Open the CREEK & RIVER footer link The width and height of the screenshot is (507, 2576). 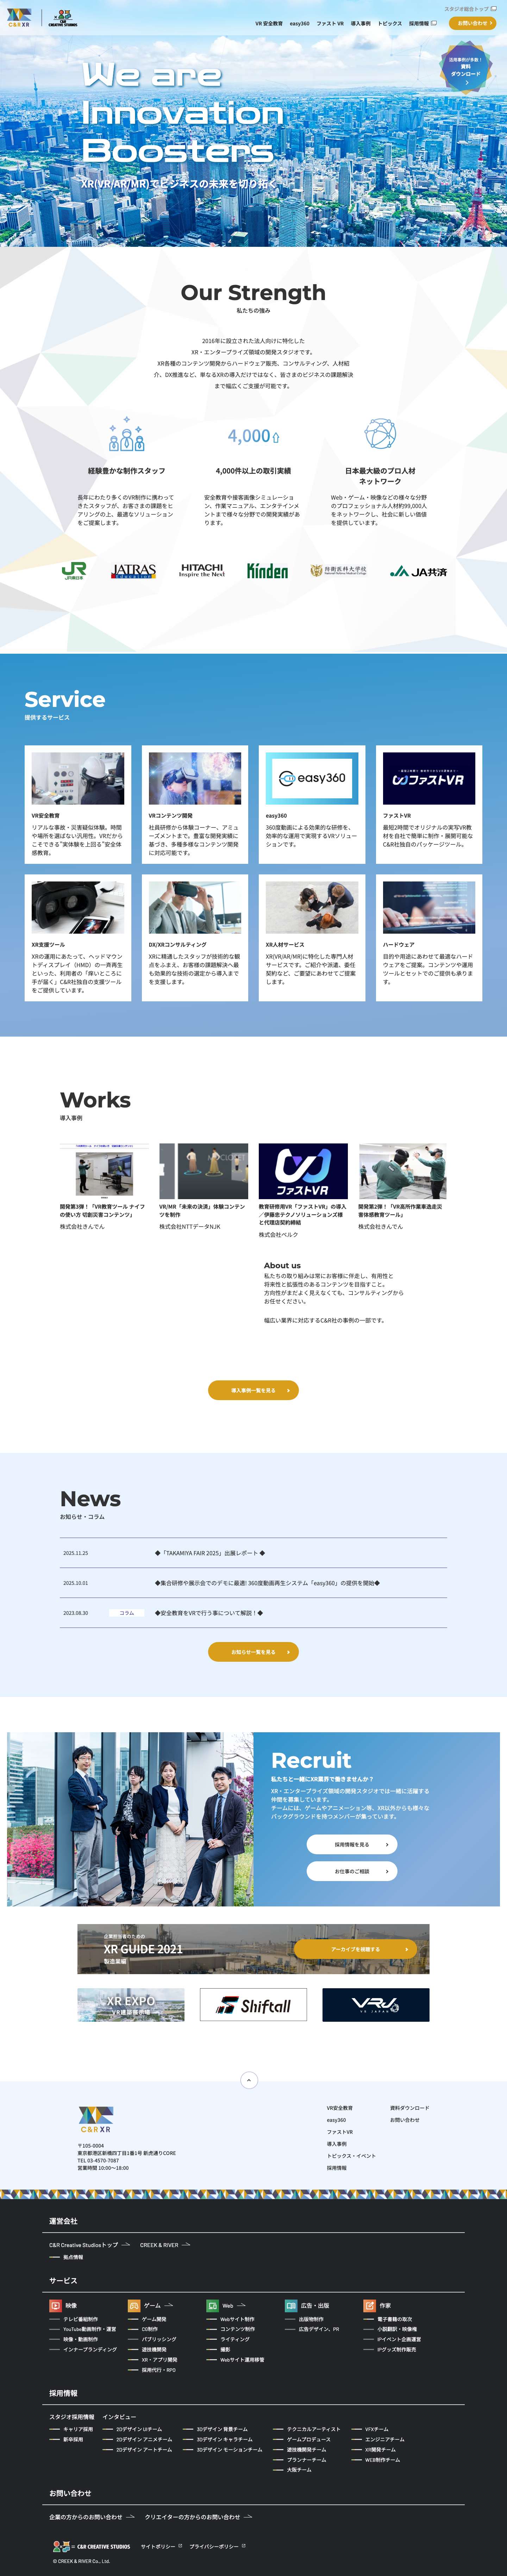click(166, 2245)
